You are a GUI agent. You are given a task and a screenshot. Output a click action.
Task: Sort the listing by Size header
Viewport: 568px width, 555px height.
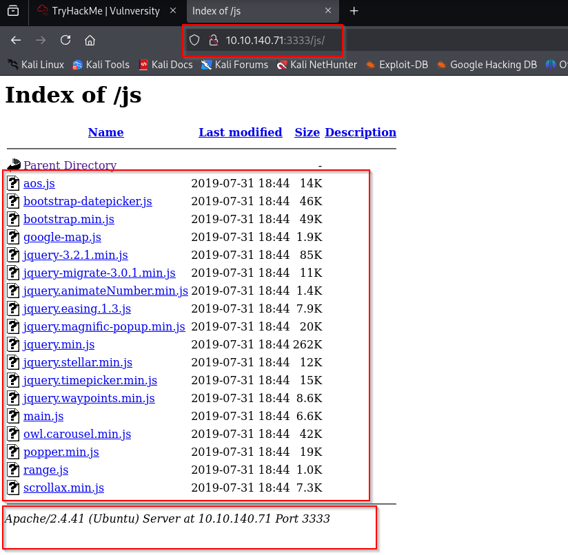point(307,132)
